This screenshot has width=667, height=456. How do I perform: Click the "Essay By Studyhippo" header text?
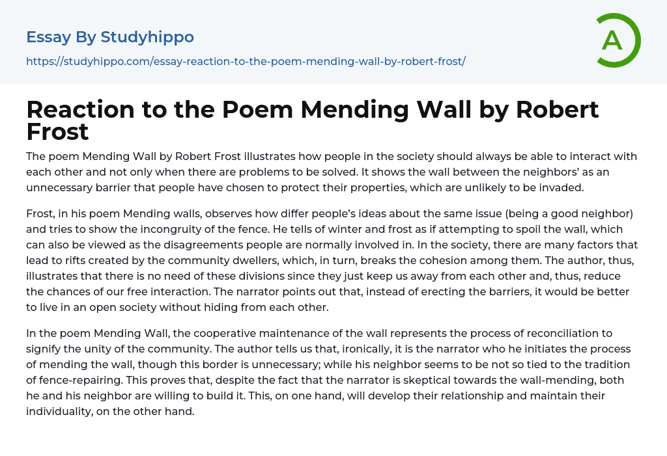click(110, 37)
